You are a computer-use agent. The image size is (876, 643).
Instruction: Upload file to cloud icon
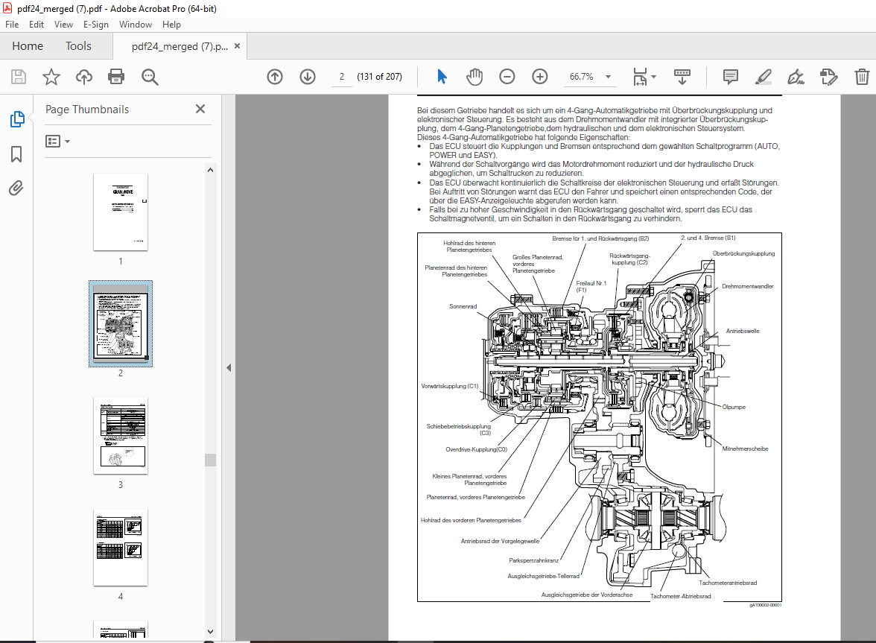[83, 77]
